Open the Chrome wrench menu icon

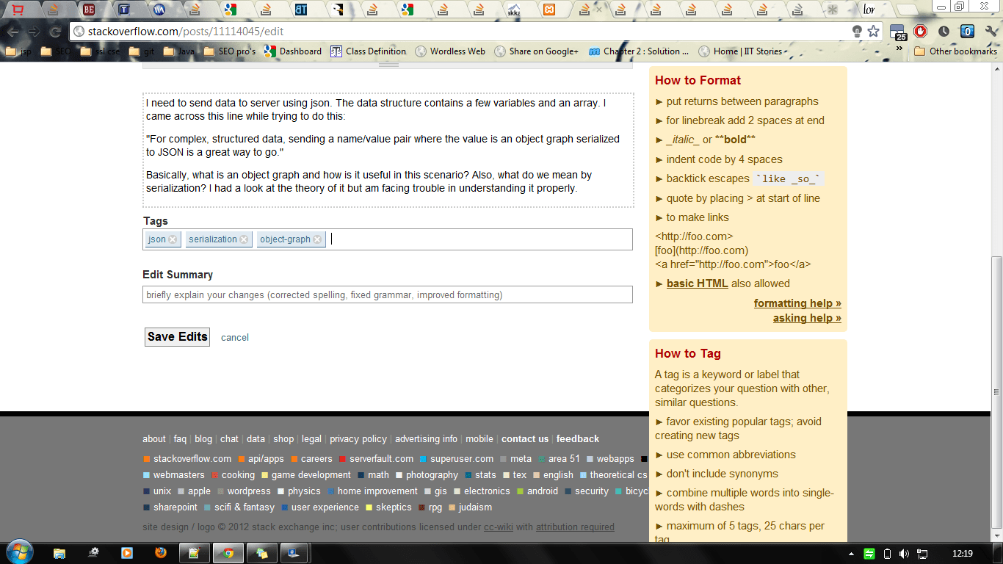coord(991,32)
